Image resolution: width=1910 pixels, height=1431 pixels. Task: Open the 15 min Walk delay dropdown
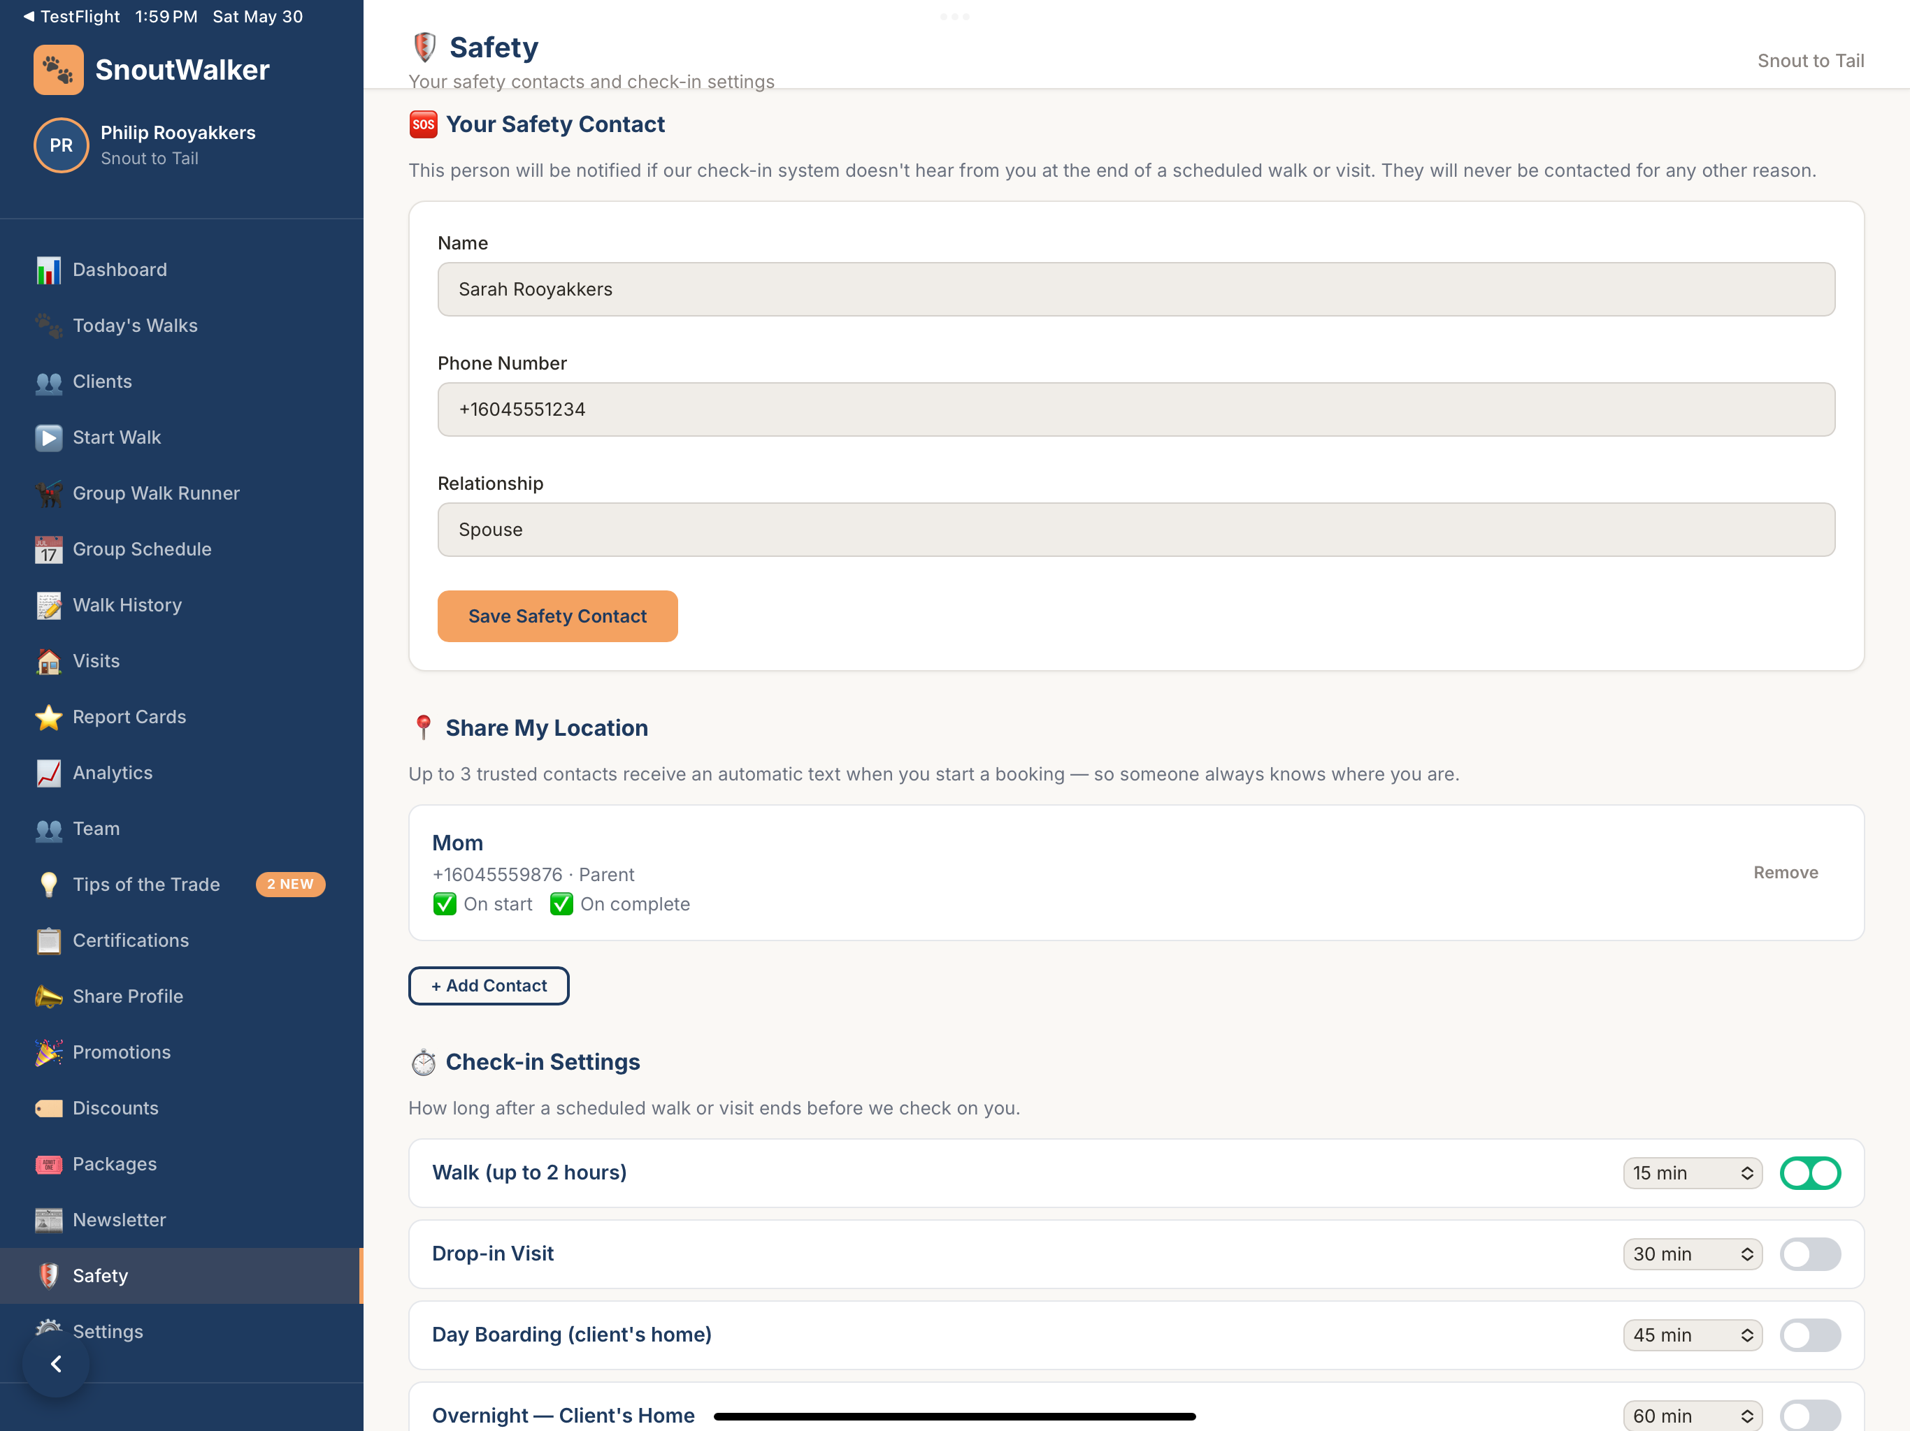[1693, 1174]
